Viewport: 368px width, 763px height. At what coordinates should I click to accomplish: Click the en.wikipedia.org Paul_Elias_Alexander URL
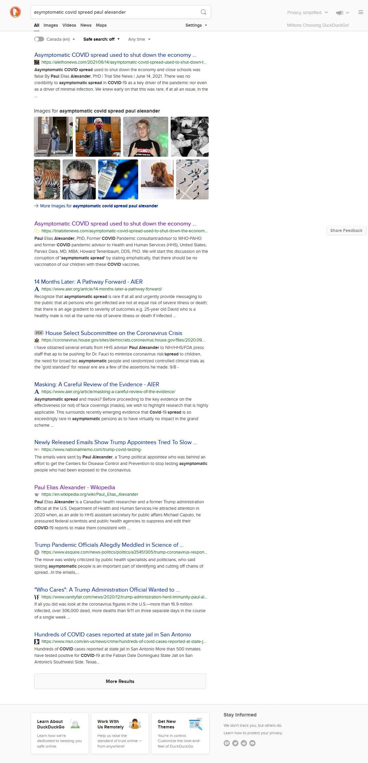point(90,494)
